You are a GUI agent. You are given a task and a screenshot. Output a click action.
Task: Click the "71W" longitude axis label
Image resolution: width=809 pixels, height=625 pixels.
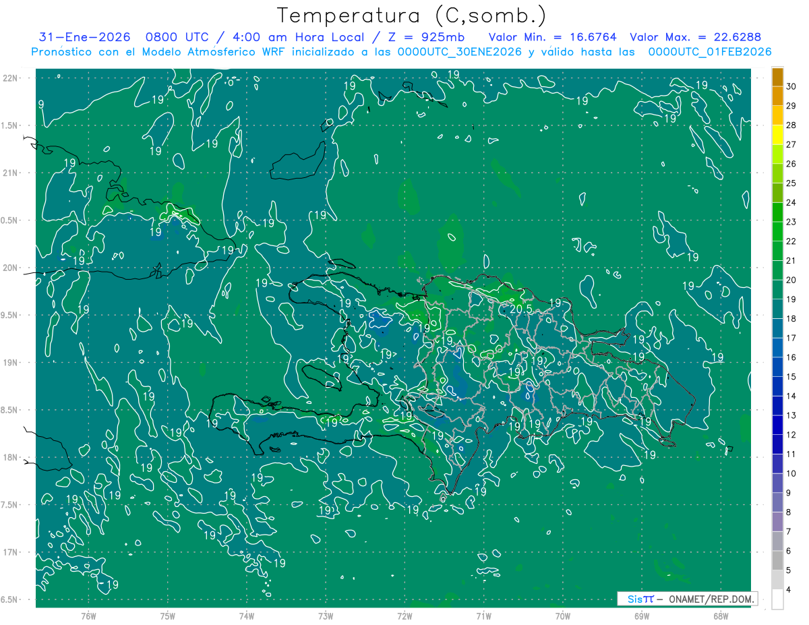coord(483,616)
